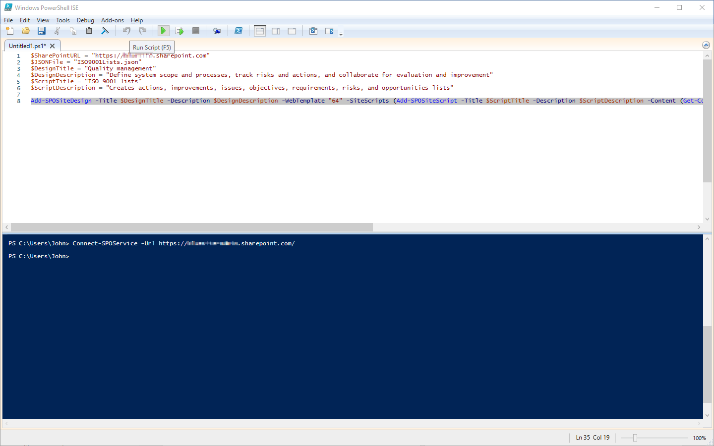Collapse the script pane with the round chevron

coord(706,45)
